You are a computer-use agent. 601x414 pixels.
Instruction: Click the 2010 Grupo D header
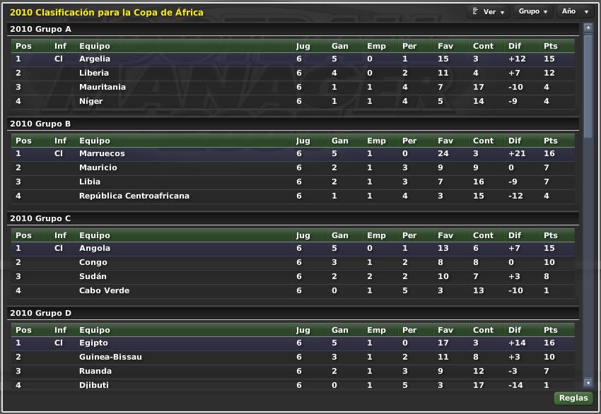[x=40, y=313]
